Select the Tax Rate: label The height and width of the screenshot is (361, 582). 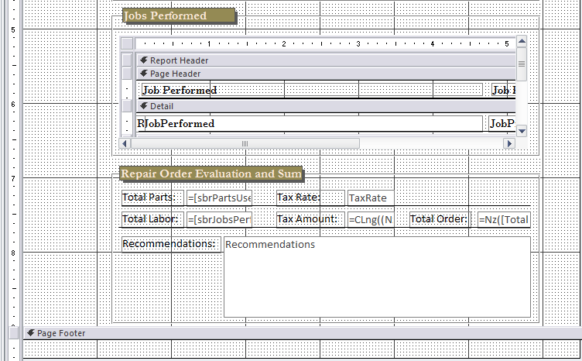point(310,198)
